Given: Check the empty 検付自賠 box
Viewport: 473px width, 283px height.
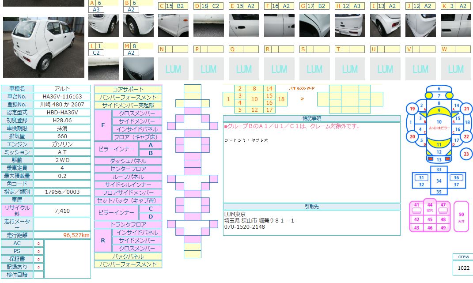Looking at the screenshot, I should (39, 275).
